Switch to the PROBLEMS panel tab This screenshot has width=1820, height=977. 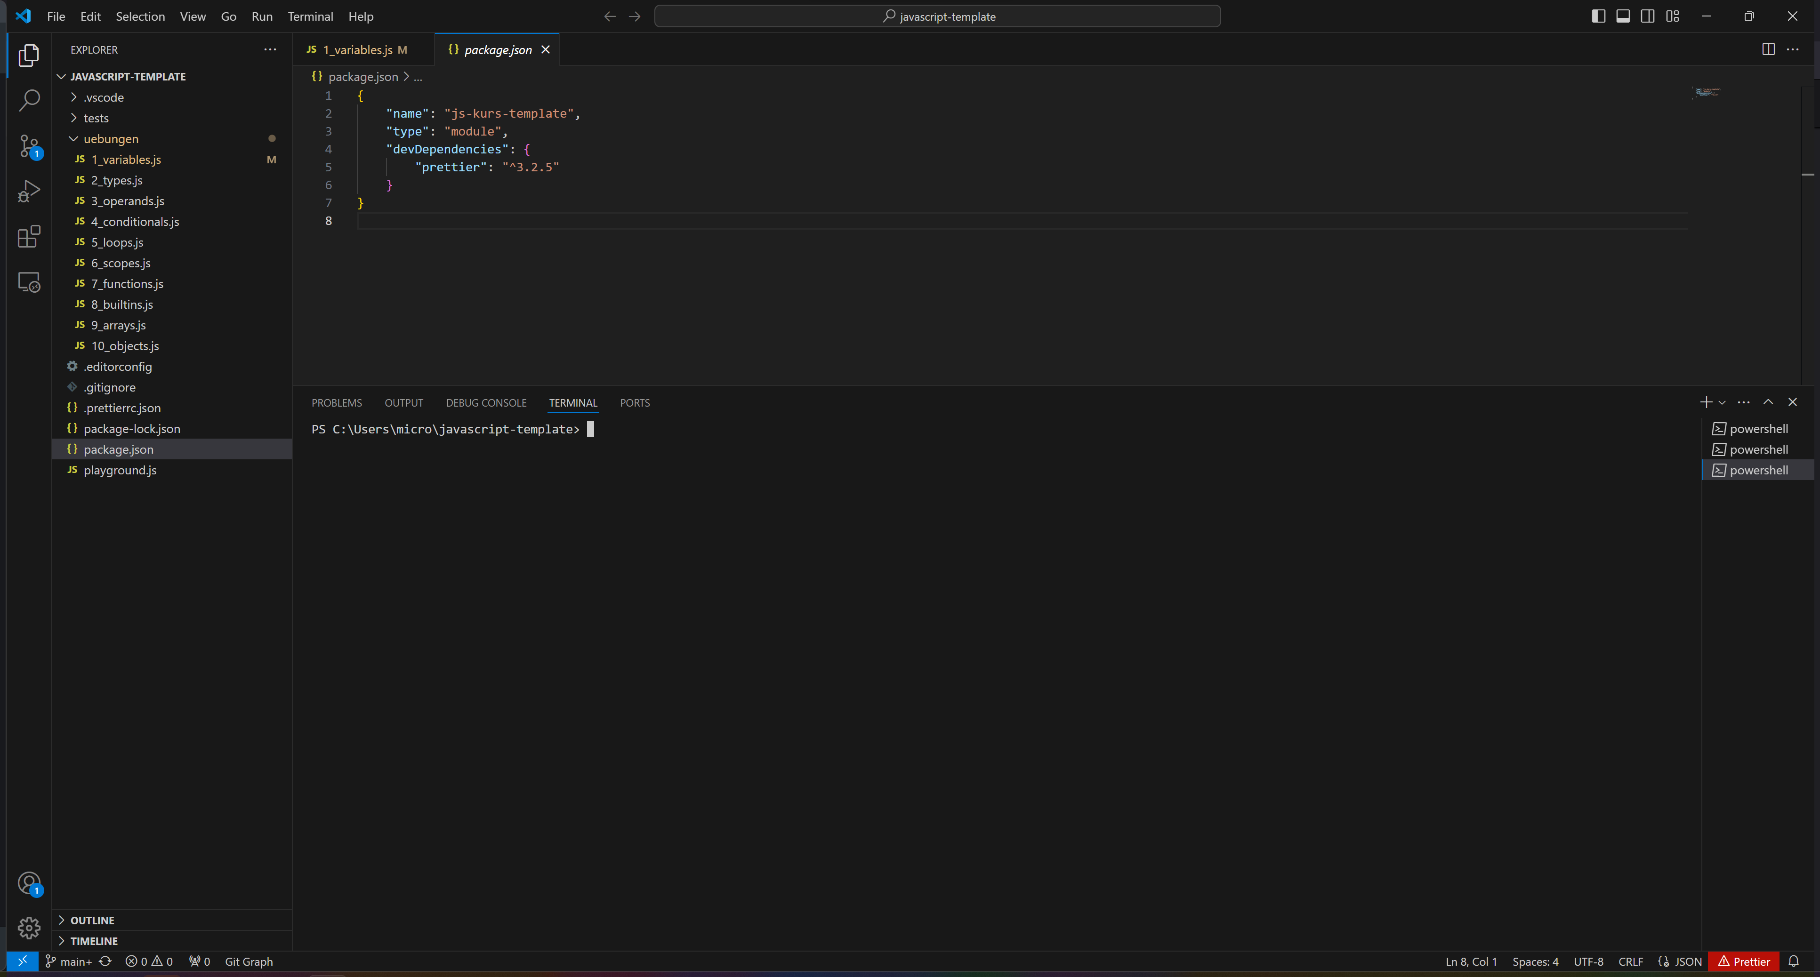pos(336,403)
